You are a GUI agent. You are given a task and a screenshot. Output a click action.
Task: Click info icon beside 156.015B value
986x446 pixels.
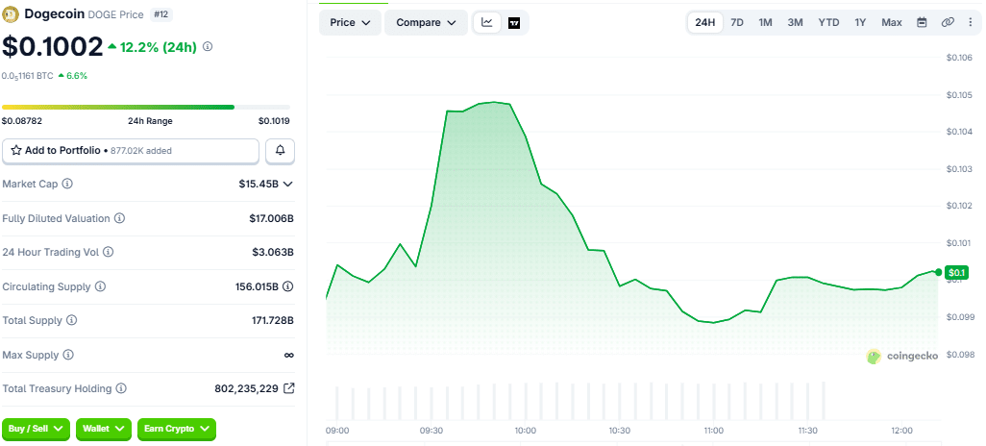coord(288,286)
